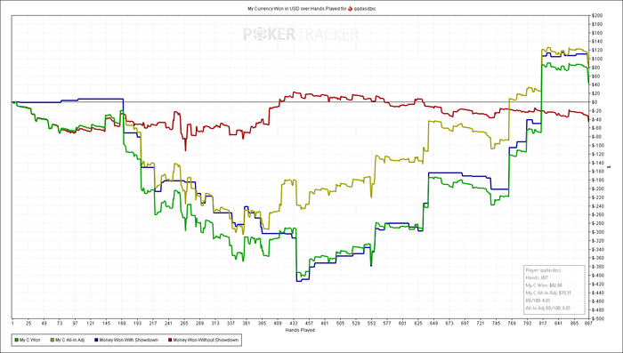Click the yellow My C All-In Adj swatch
623x353 pixels.
coord(52,340)
